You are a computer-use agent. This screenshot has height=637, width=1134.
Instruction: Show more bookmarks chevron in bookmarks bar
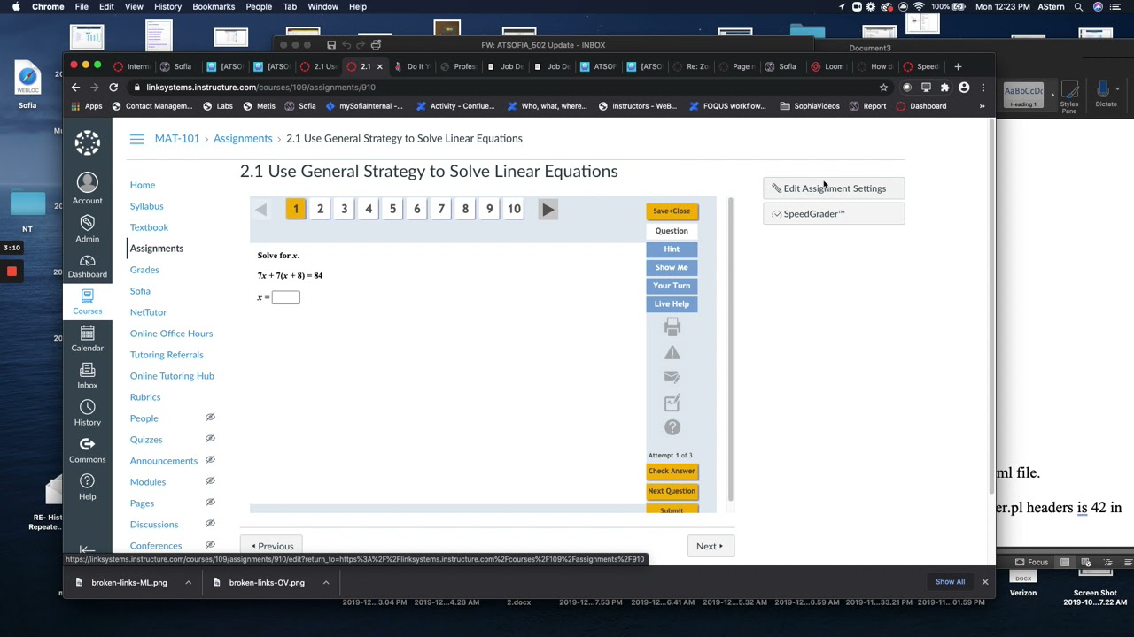pos(982,106)
